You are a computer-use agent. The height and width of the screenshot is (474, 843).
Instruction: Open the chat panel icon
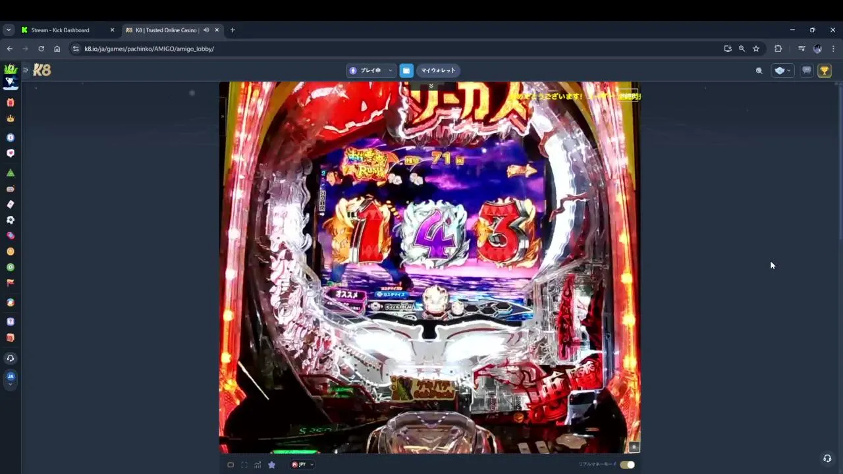click(x=806, y=70)
